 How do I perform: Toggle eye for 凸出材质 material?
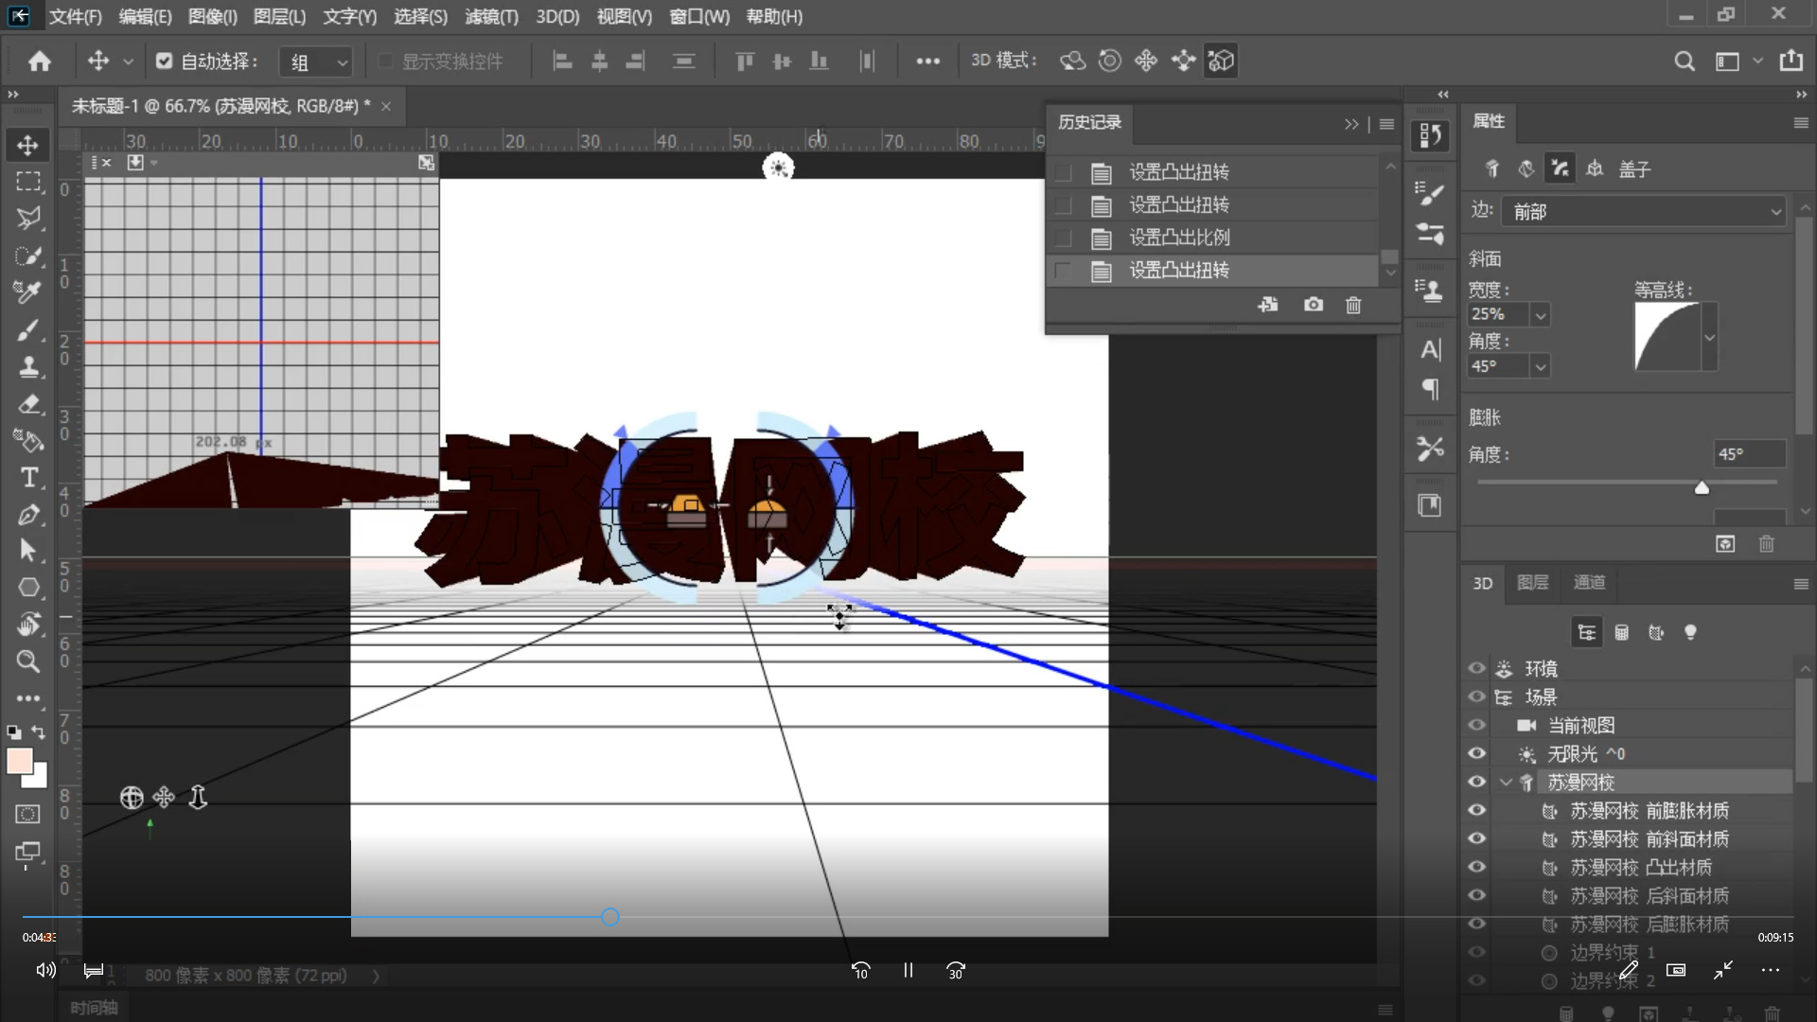point(1476,867)
